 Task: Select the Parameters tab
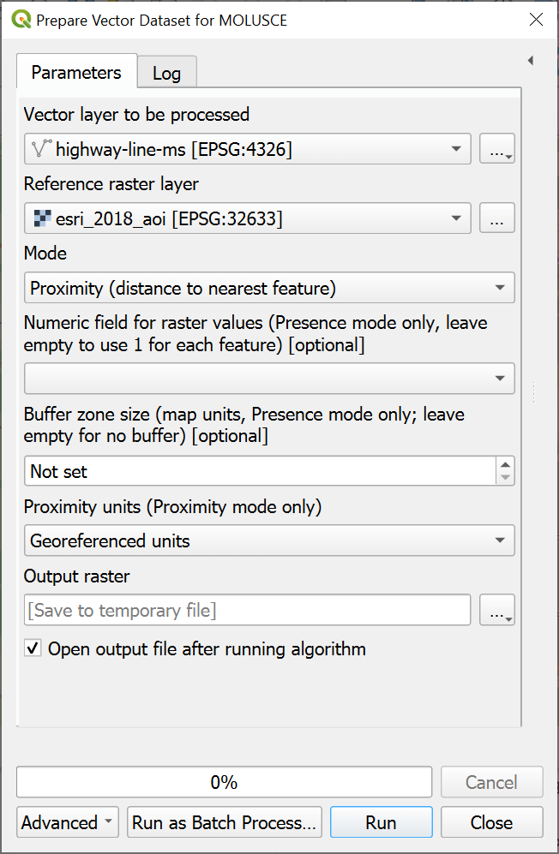76,72
